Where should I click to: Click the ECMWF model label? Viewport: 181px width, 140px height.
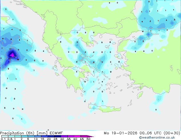[56, 133]
